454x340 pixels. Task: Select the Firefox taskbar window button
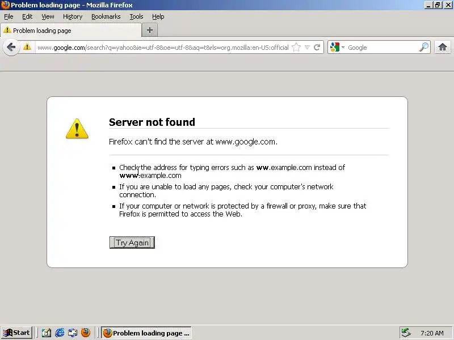click(x=146, y=333)
